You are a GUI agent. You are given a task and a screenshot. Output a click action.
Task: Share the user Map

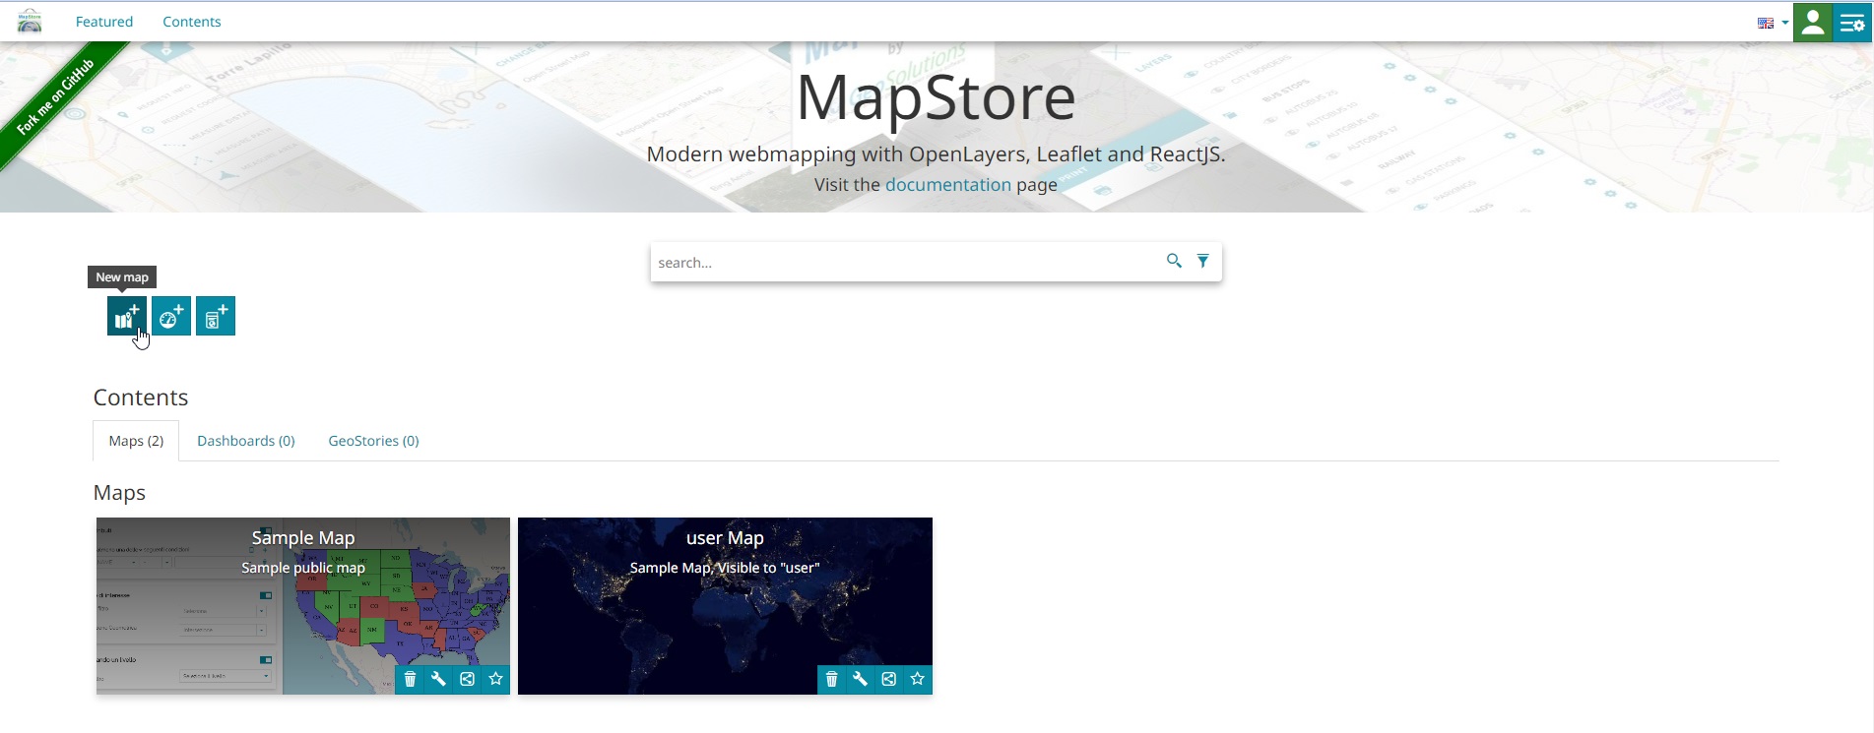click(x=888, y=679)
